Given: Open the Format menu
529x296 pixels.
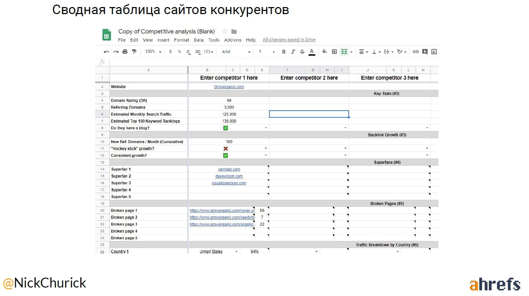Looking at the screenshot, I should pos(181,40).
